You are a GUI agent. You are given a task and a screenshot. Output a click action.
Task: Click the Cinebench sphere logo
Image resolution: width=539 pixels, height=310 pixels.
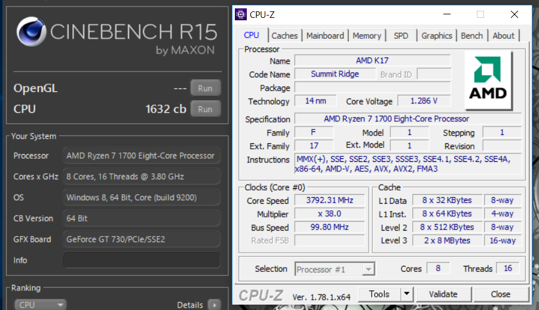coord(31,32)
